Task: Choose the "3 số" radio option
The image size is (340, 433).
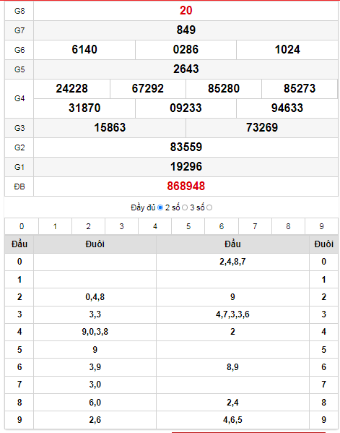Action: [209, 207]
